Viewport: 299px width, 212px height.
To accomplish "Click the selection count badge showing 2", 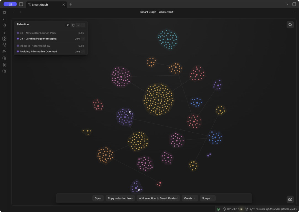I will coord(68,25).
